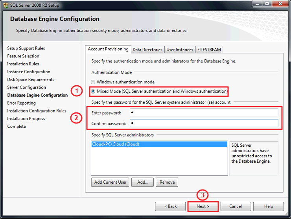Click the Error Reporting step
The height and width of the screenshot is (219, 291).
tap(21, 103)
